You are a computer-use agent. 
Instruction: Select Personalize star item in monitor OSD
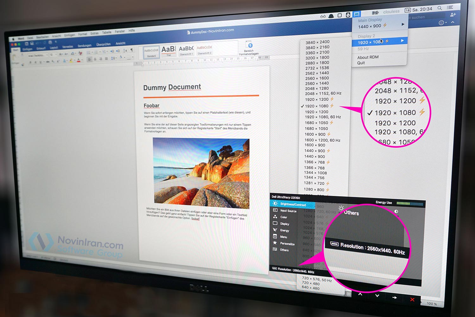(x=287, y=243)
